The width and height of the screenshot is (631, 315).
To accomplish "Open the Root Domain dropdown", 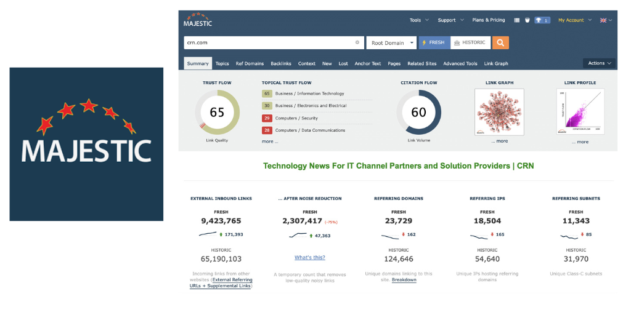I will coord(391,43).
